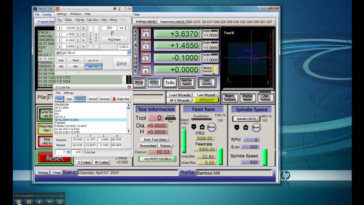
Task: Click the MachMe title bar app icon
Action: coord(57,9)
